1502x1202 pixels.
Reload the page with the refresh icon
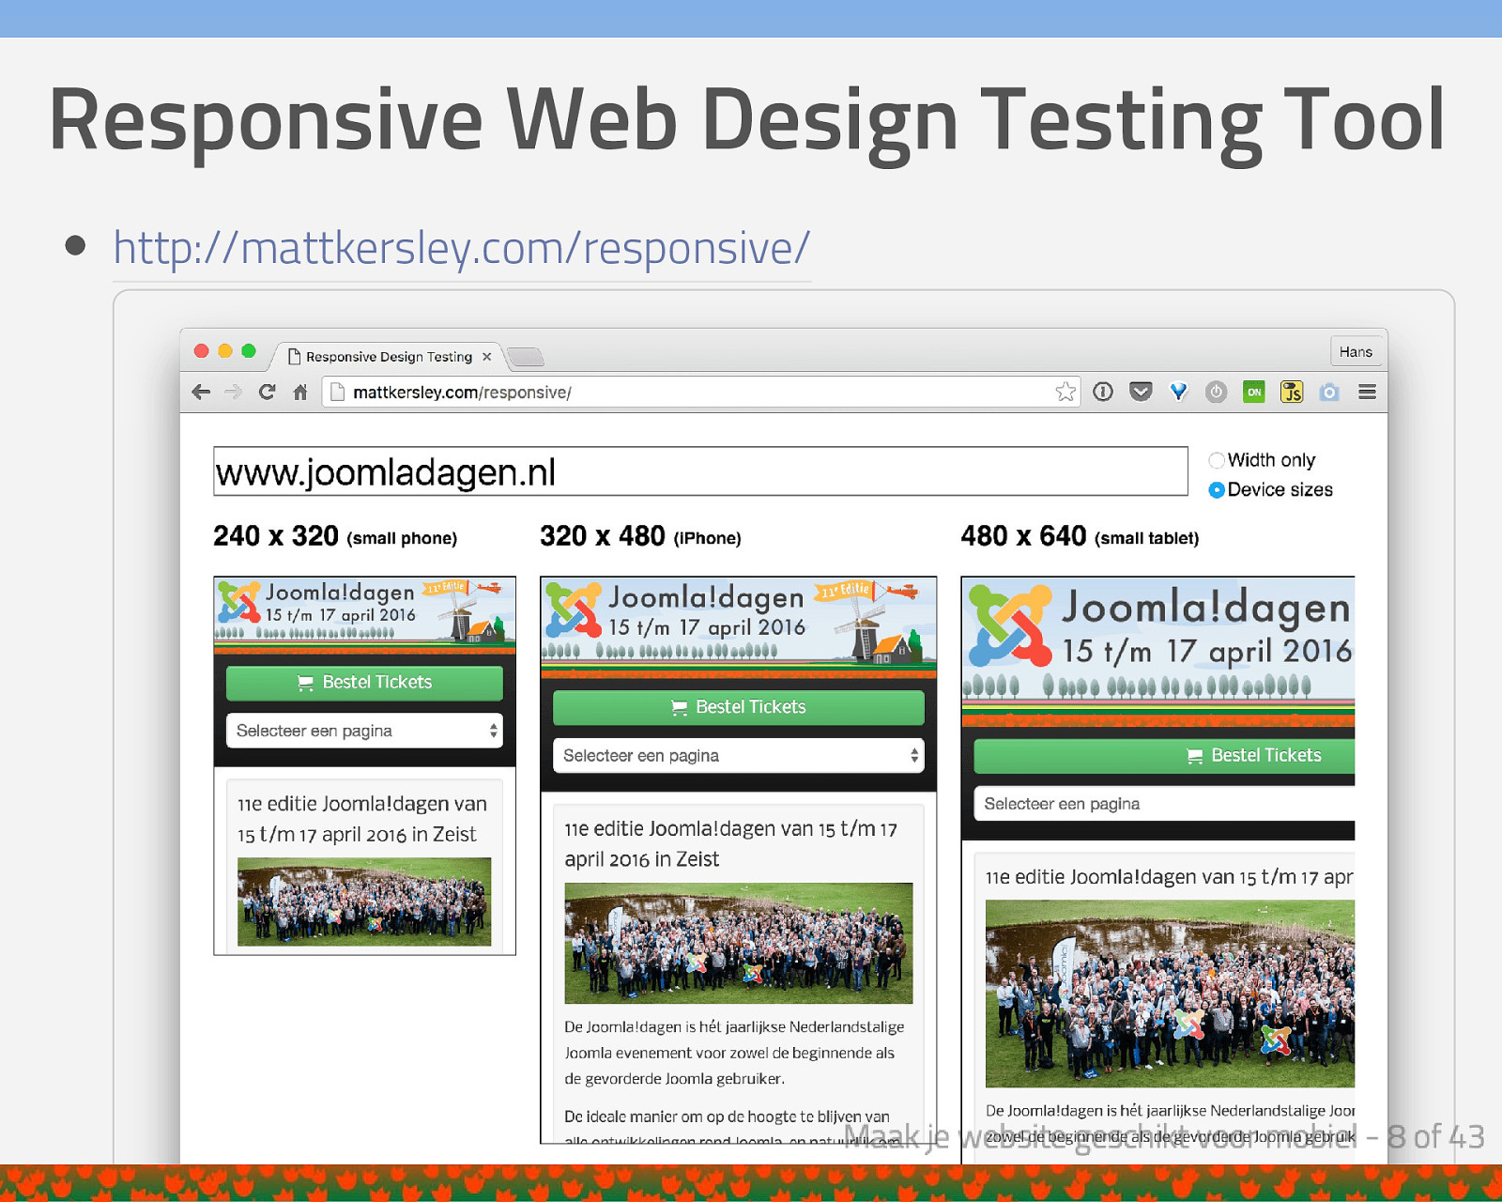[267, 393]
